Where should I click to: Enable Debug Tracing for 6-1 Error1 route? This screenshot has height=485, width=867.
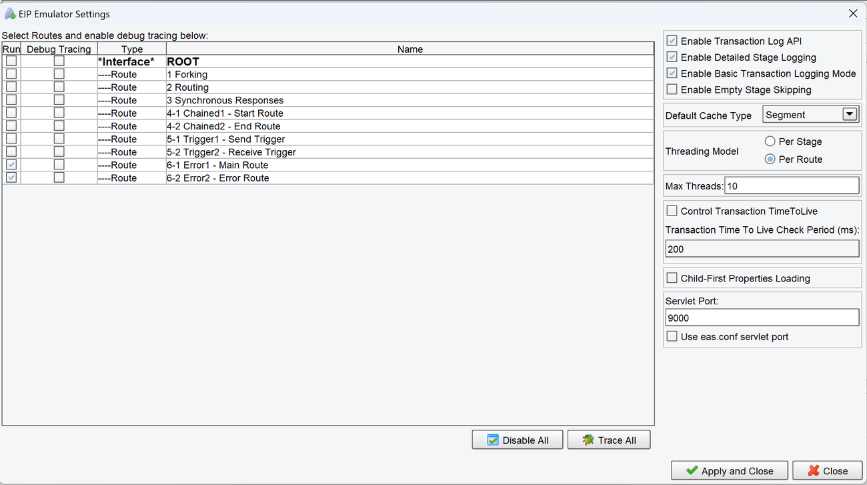click(x=59, y=165)
